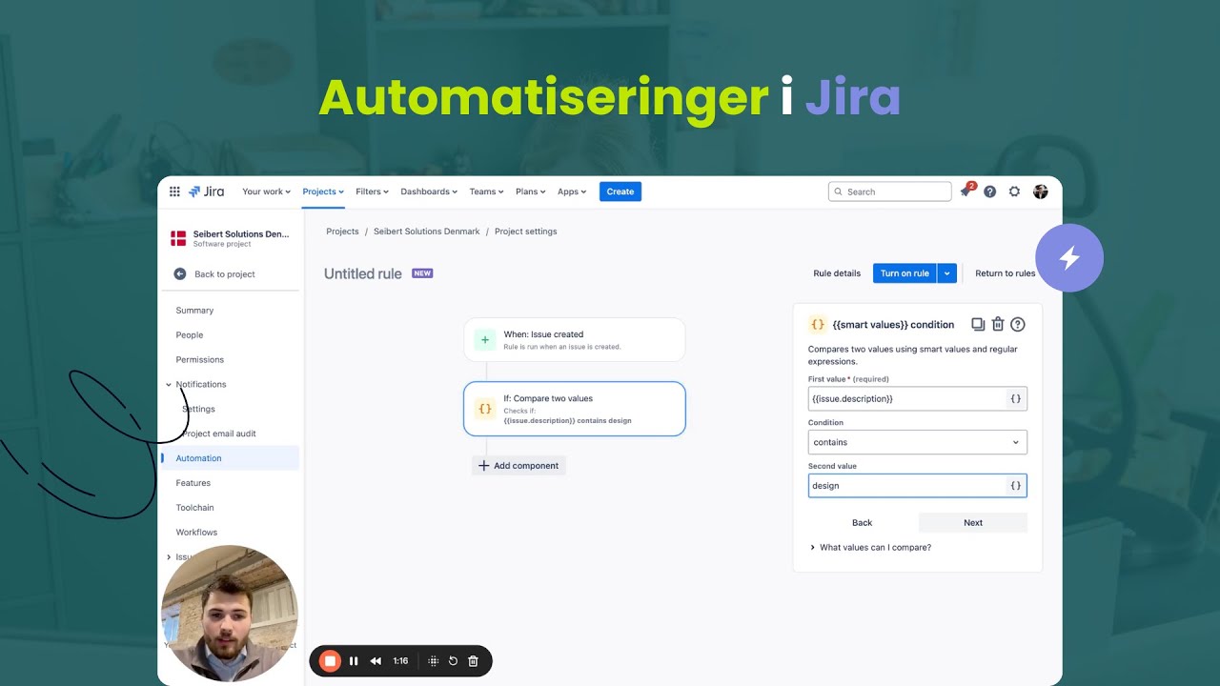Open the Dashboards menu
This screenshot has width=1220, height=686.
pos(429,192)
